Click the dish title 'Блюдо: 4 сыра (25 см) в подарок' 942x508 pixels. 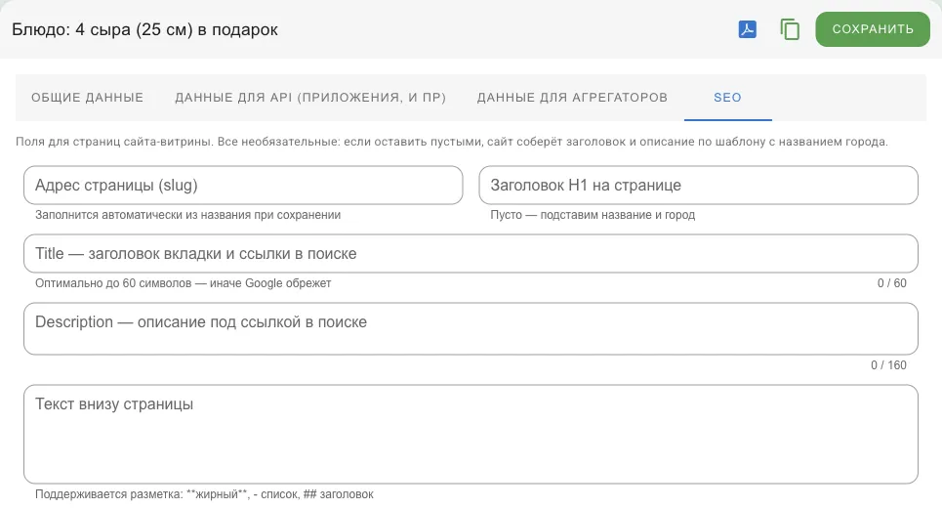144,29
